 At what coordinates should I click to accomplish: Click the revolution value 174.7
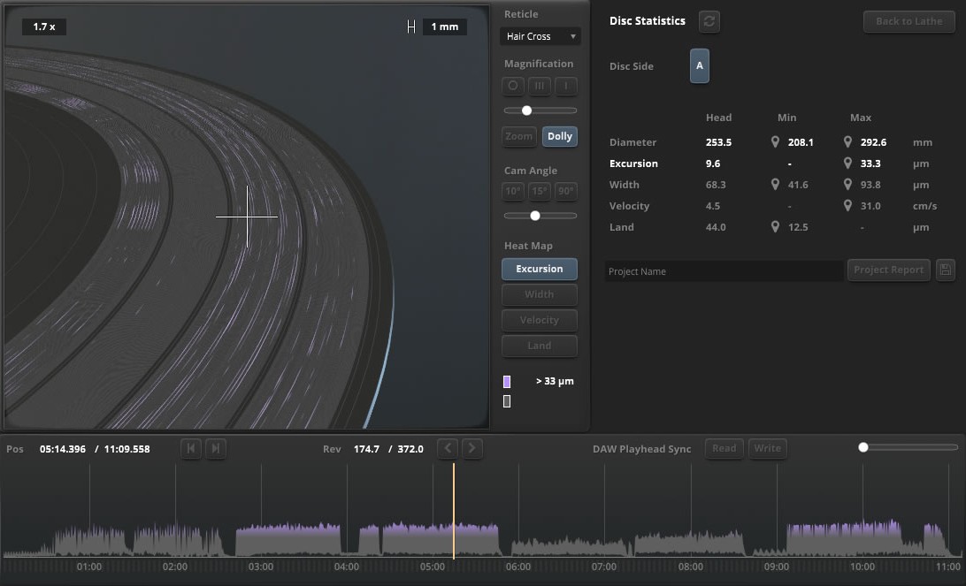click(x=366, y=449)
